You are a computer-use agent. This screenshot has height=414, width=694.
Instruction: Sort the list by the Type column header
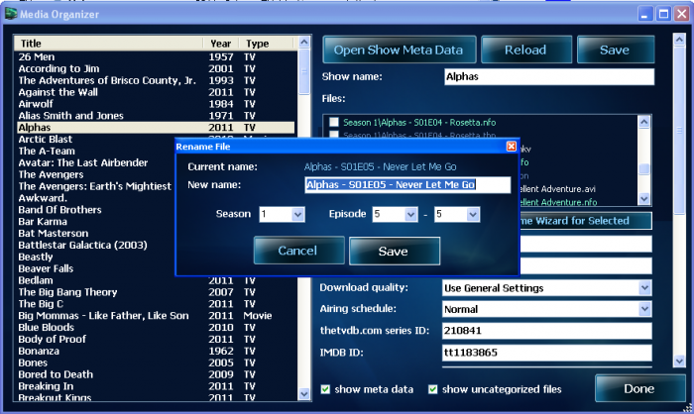coord(266,44)
